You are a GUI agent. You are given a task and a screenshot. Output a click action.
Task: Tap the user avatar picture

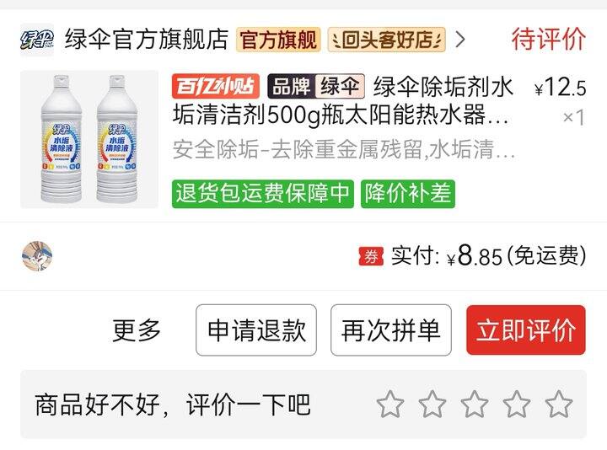pyautogui.click(x=37, y=256)
